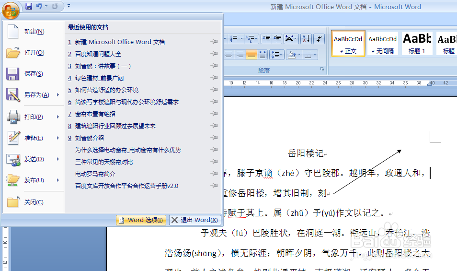
Task: Open the shading color dropdown arrow
Action: 299,55
